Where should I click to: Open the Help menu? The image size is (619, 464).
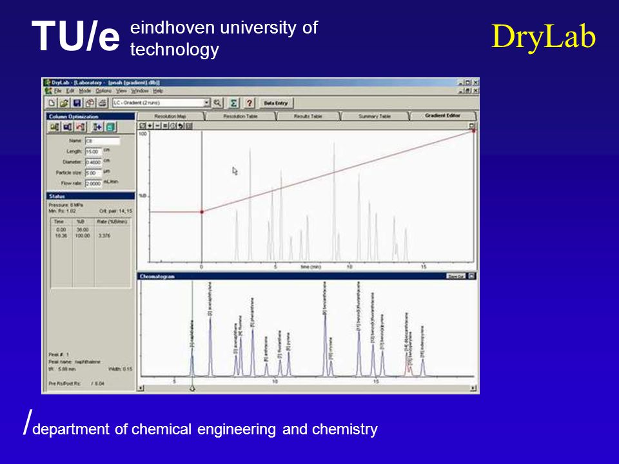(158, 91)
